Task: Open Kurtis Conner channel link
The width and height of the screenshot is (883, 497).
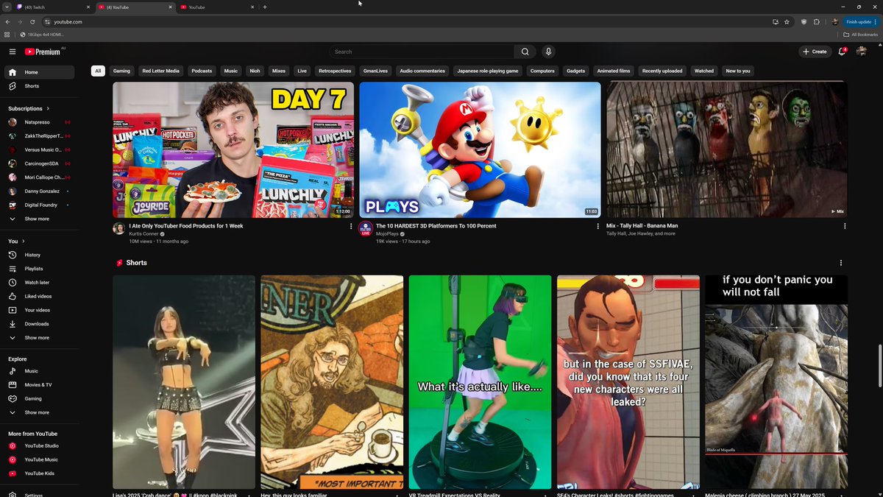Action: coord(144,233)
